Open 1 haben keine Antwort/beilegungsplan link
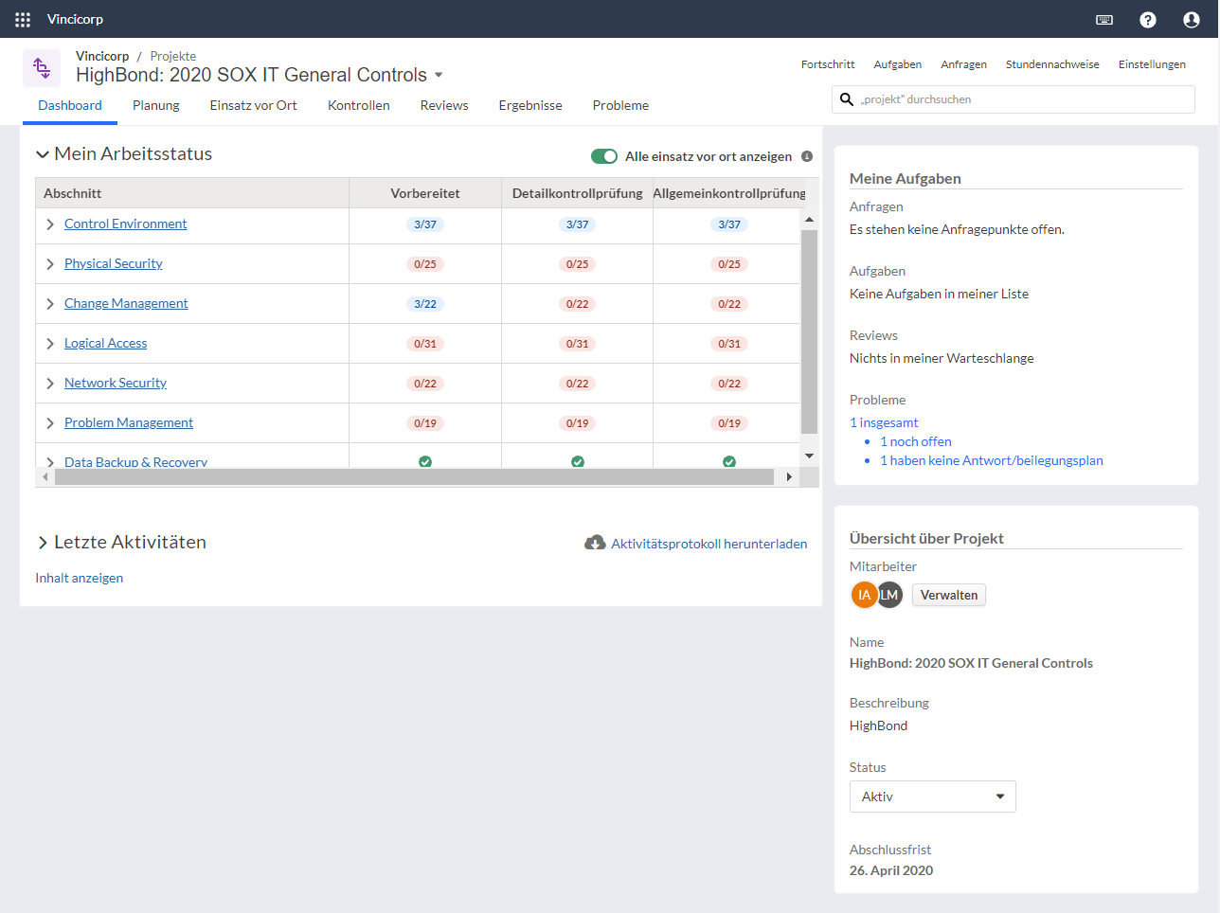Image resolution: width=1220 pixels, height=913 pixels. 992,460
